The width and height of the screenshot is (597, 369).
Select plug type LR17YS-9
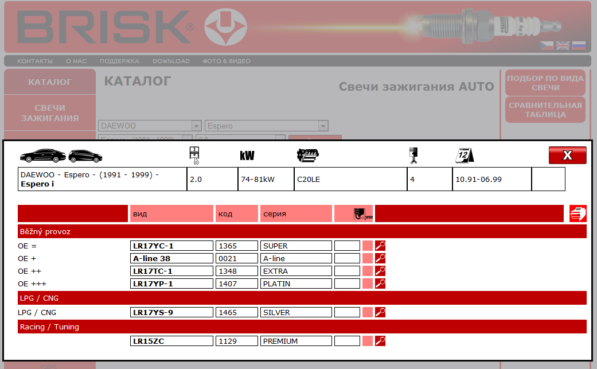pyautogui.click(x=171, y=312)
